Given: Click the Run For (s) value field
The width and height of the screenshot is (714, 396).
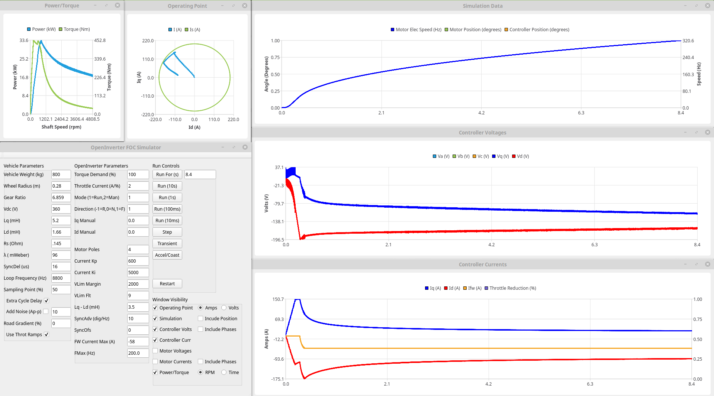Looking at the screenshot, I should [200, 175].
